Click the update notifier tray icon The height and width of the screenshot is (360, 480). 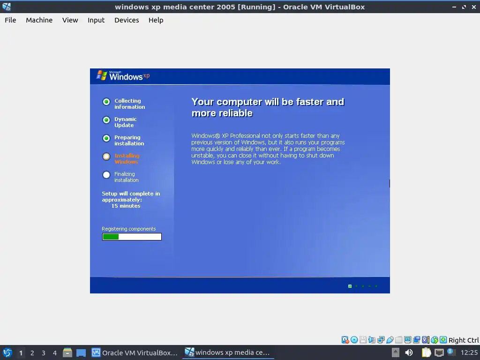click(x=450, y=352)
